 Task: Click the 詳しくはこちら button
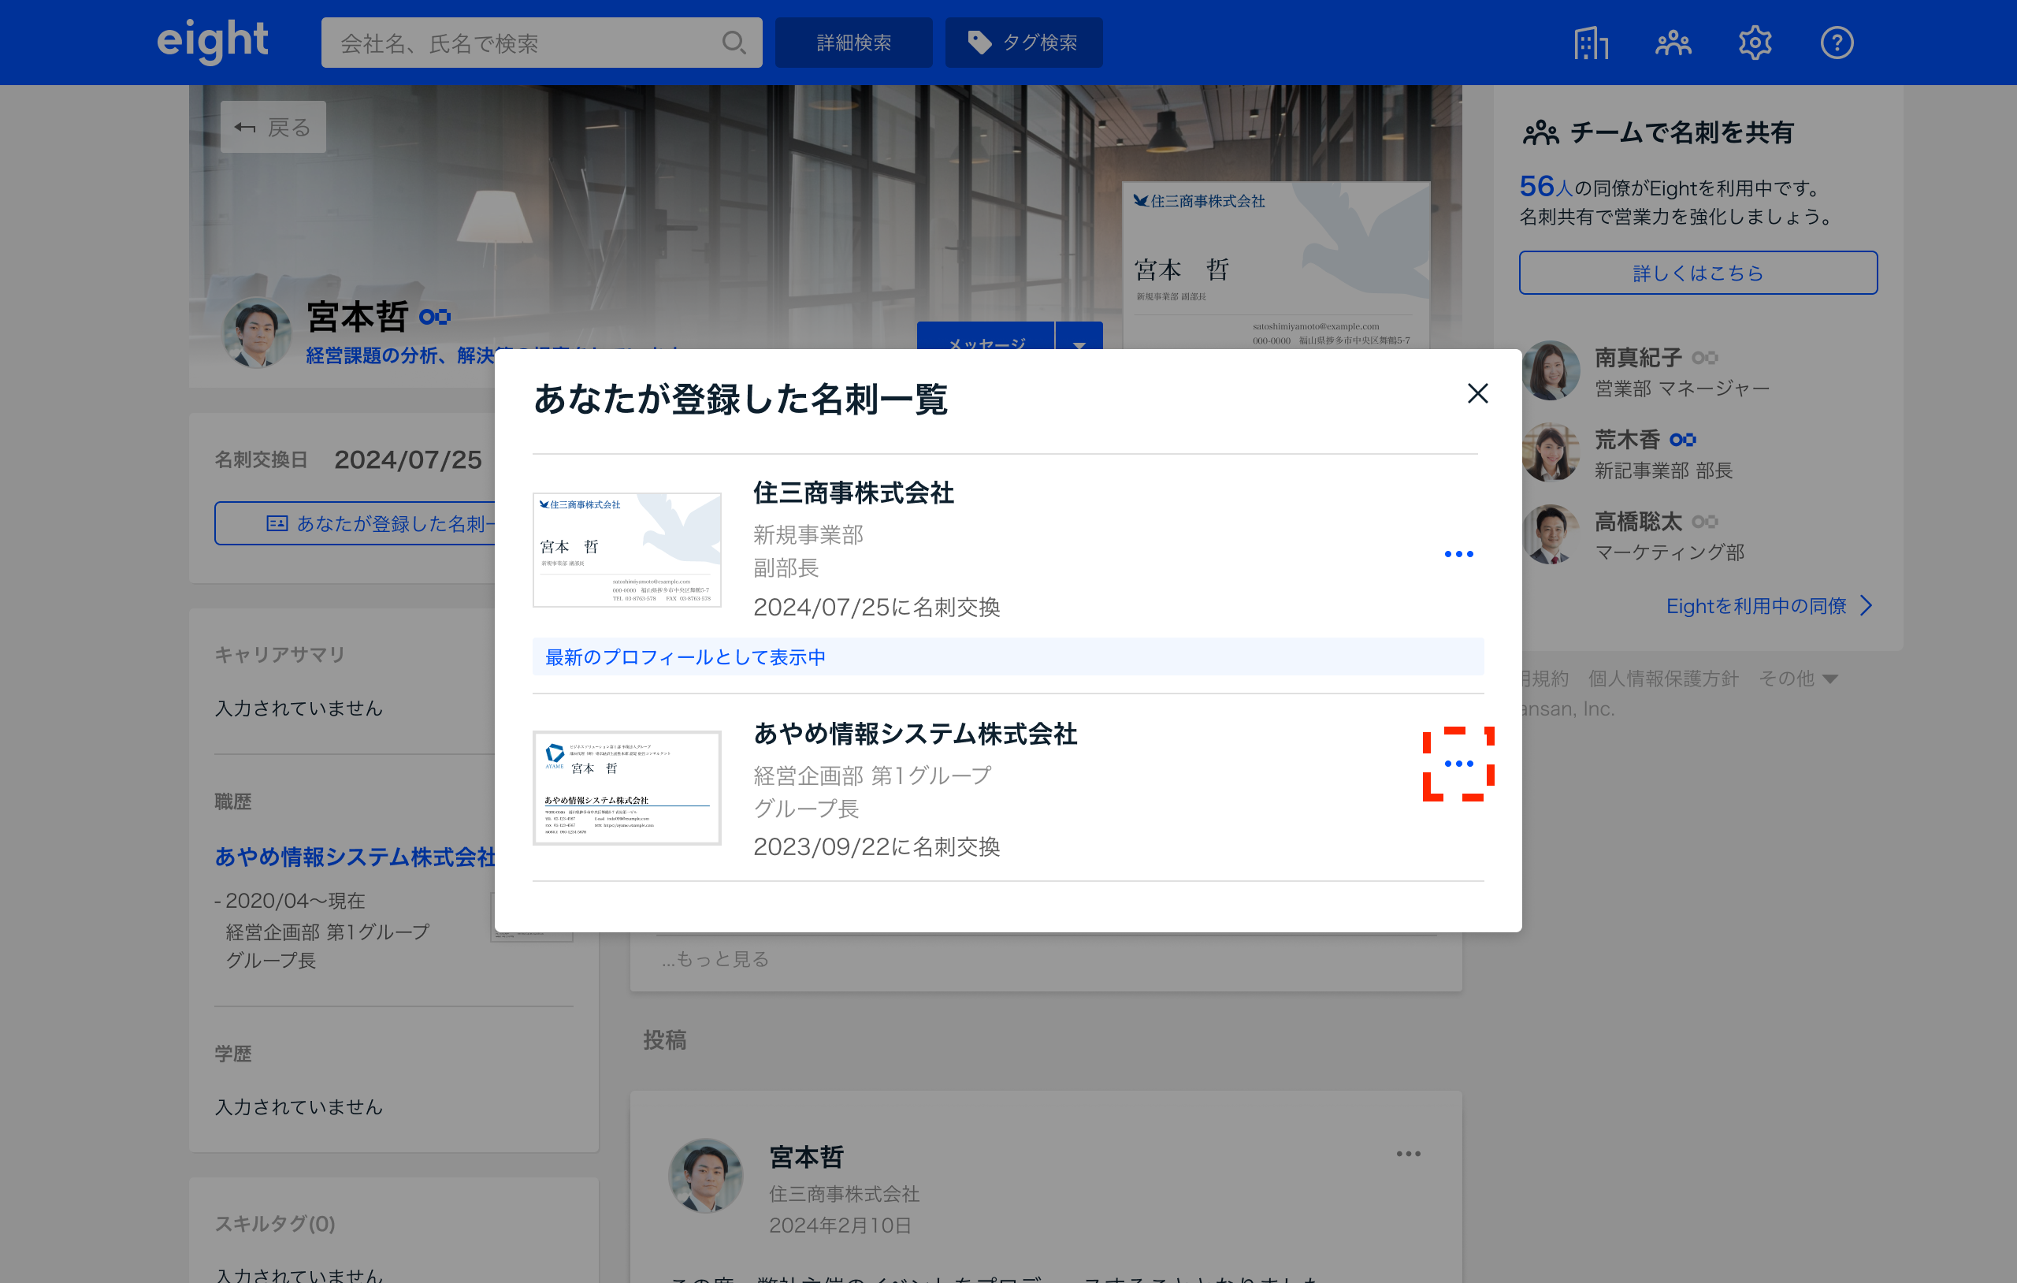point(1698,273)
